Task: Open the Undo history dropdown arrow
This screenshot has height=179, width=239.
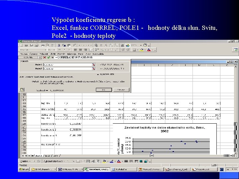Action: click(x=84, y=45)
